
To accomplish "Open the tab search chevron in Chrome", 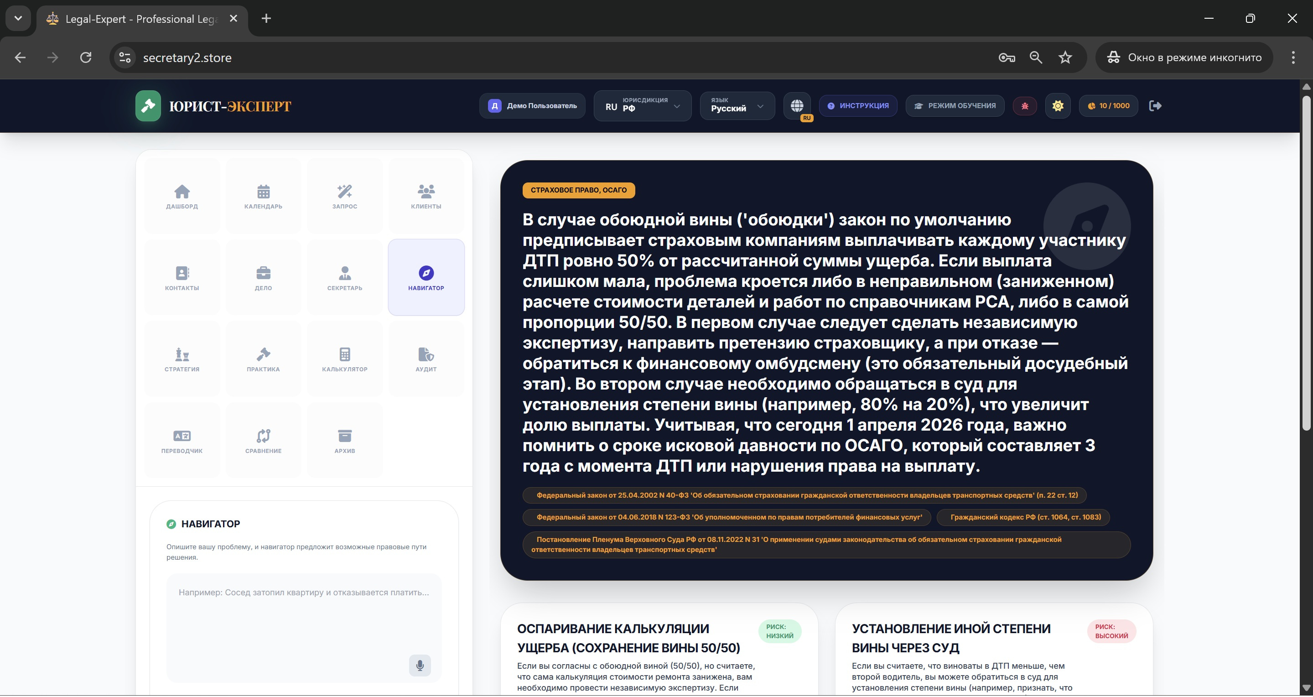I will (18, 18).
